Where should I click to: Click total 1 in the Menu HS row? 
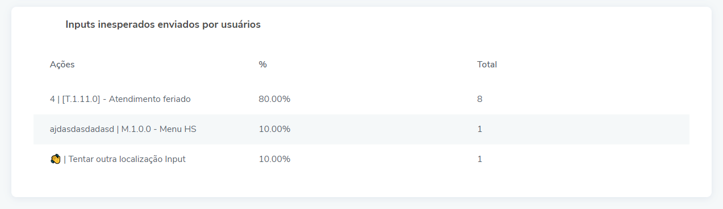tap(480, 129)
